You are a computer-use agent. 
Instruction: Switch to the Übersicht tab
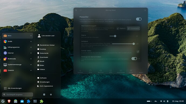tap(101, 71)
